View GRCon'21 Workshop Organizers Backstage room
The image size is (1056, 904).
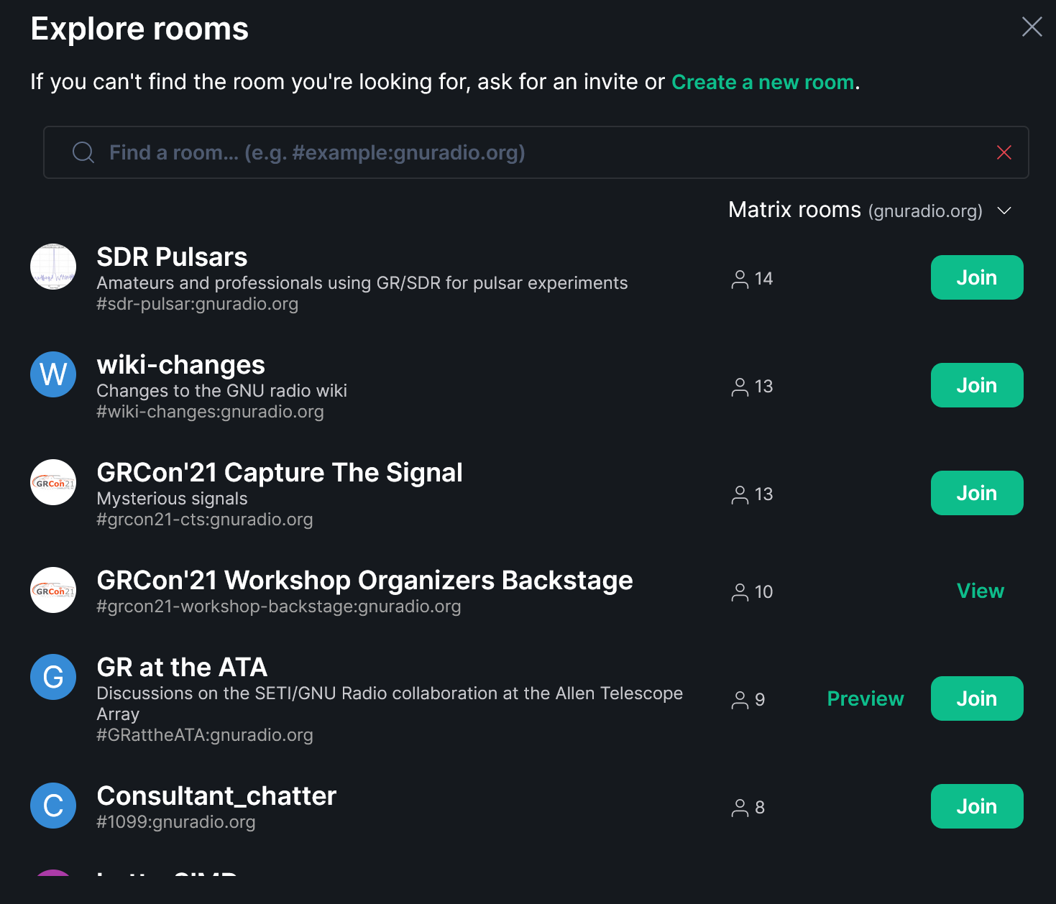(x=981, y=591)
